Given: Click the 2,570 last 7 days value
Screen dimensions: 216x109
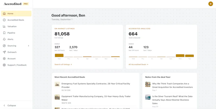Looking at the screenshot, I should (x=73, y=47).
